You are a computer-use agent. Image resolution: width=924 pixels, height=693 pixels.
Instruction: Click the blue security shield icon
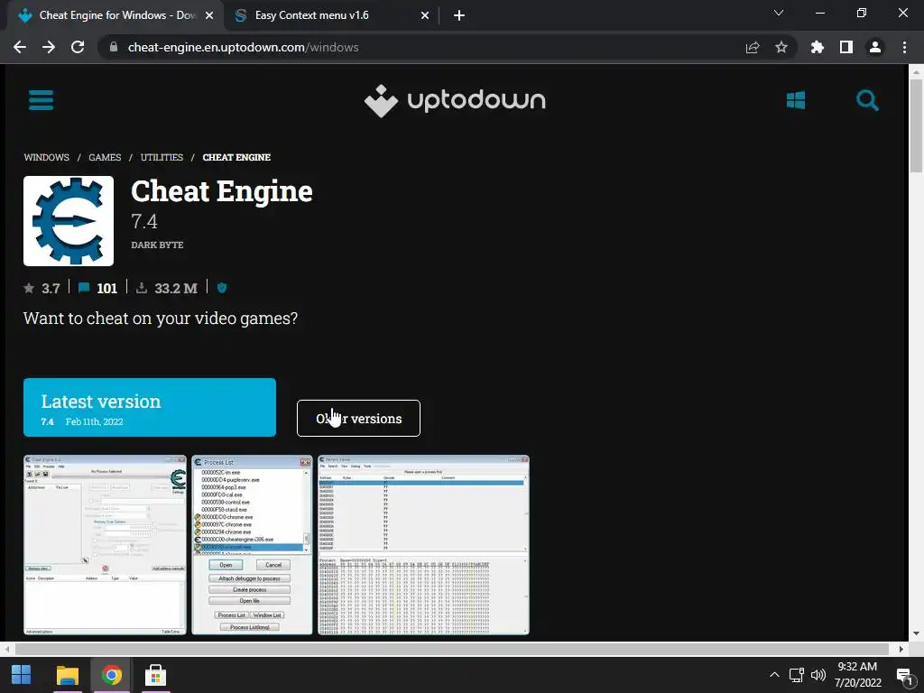pos(222,288)
